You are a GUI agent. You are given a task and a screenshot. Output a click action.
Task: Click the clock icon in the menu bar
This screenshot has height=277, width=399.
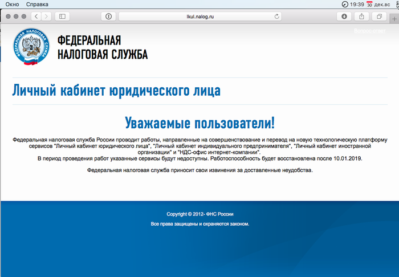pos(345,4)
